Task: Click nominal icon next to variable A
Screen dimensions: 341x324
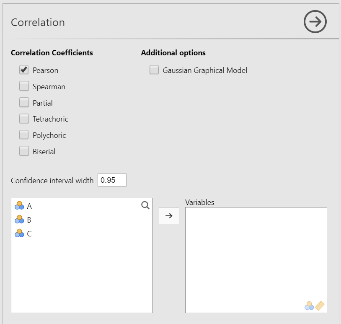Action: tap(19, 205)
